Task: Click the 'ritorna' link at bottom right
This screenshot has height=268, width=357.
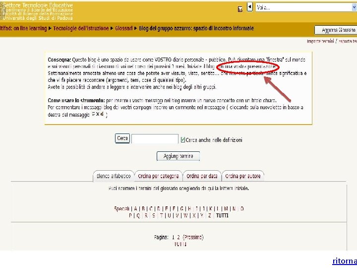Action: (x=345, y=261)
